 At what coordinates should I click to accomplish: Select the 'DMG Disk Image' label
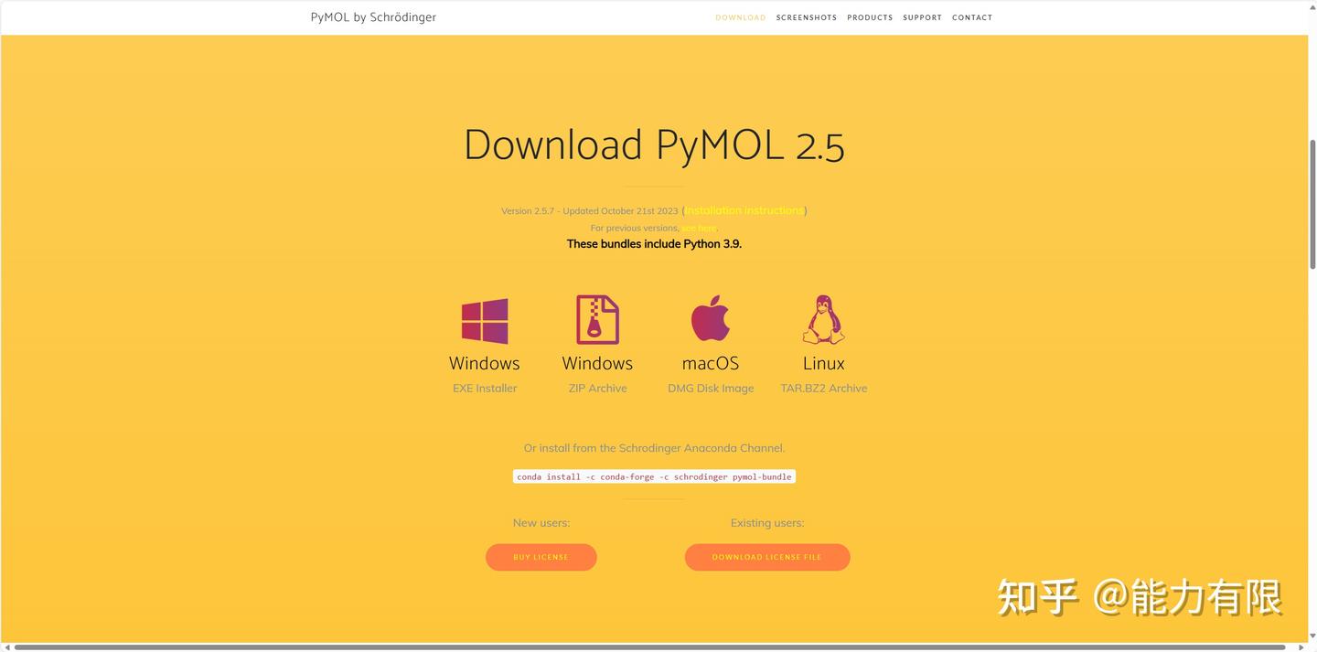711,388
